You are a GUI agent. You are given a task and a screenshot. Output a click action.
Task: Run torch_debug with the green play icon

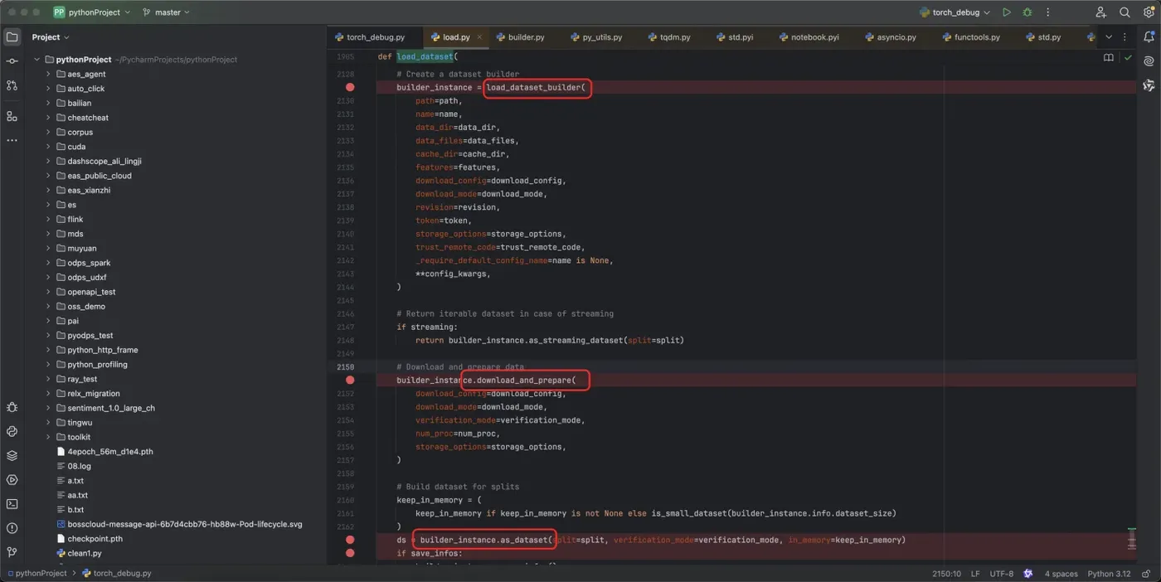coord(1006,12)
